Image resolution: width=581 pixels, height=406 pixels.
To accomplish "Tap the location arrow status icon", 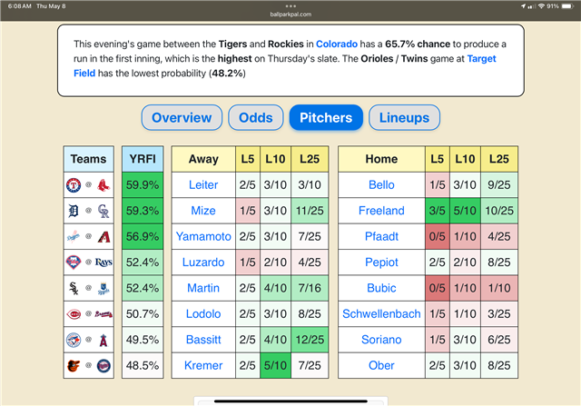I will pyautogui.click(x=523, y=6).
